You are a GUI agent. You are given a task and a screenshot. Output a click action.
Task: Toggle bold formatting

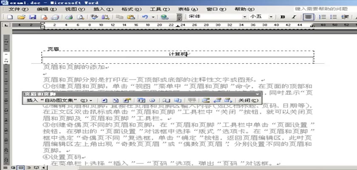click(x=283, y=17)
